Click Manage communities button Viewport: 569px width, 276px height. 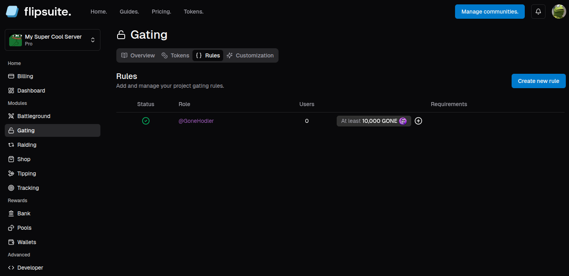[x=490, y=12]
